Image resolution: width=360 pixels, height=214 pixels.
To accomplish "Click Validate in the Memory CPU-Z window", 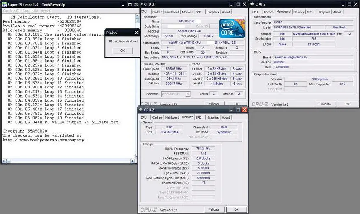I will [214, 209].
